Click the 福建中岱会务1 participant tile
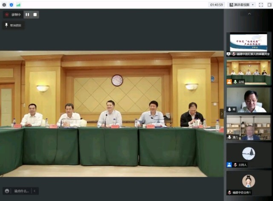The width and height of the screenshot is (273, 201). [249, 183]
